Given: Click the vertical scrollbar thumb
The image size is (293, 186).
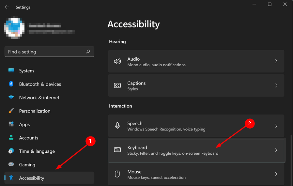Looking at the screenshot, I should point(291,160).
